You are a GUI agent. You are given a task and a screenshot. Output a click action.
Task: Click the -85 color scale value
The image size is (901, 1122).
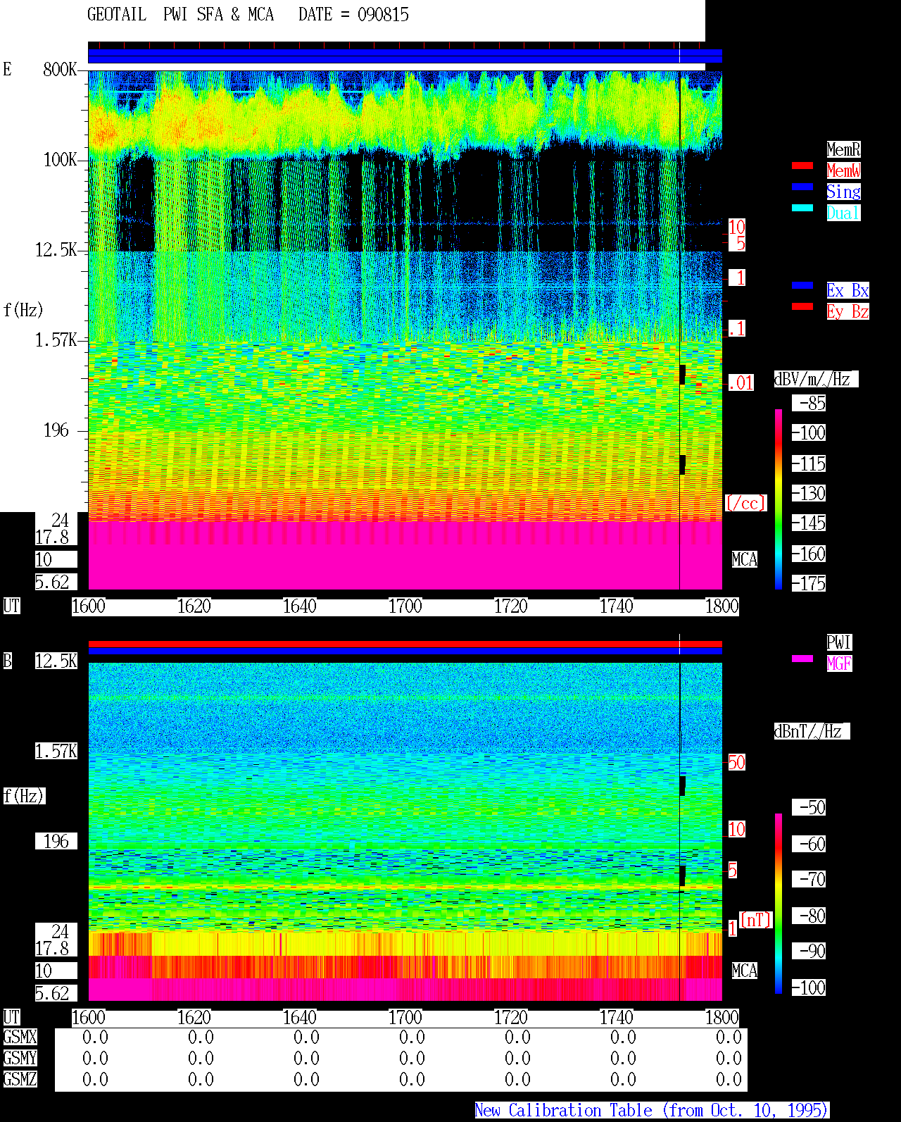pyautogui.click(x=809, y=403)
